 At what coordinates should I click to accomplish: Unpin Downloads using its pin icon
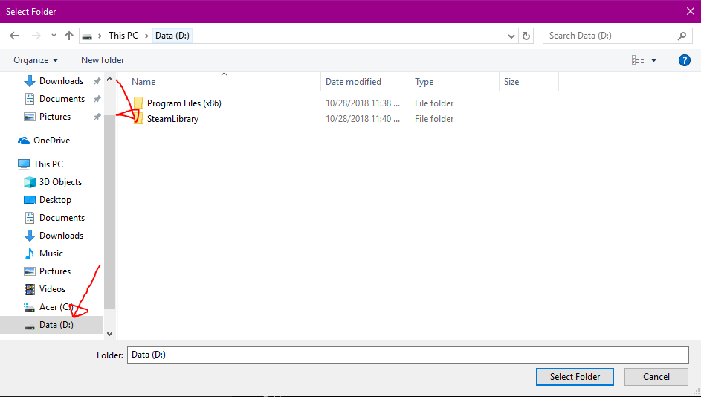97,81
